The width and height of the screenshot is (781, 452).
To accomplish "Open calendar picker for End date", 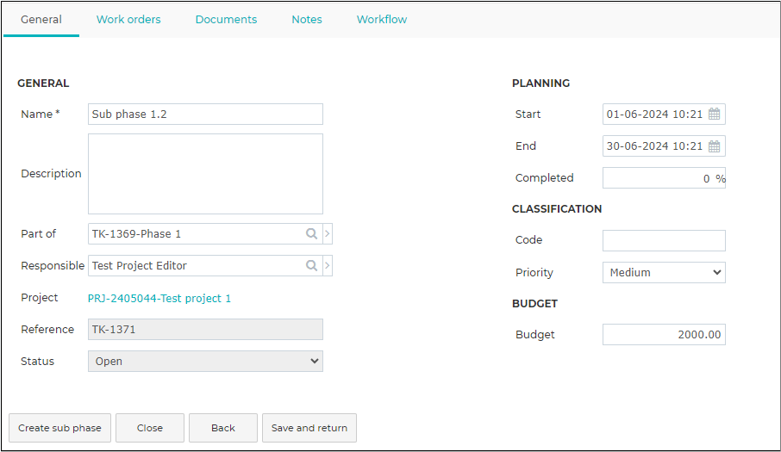I will click(x=715, y=146).
